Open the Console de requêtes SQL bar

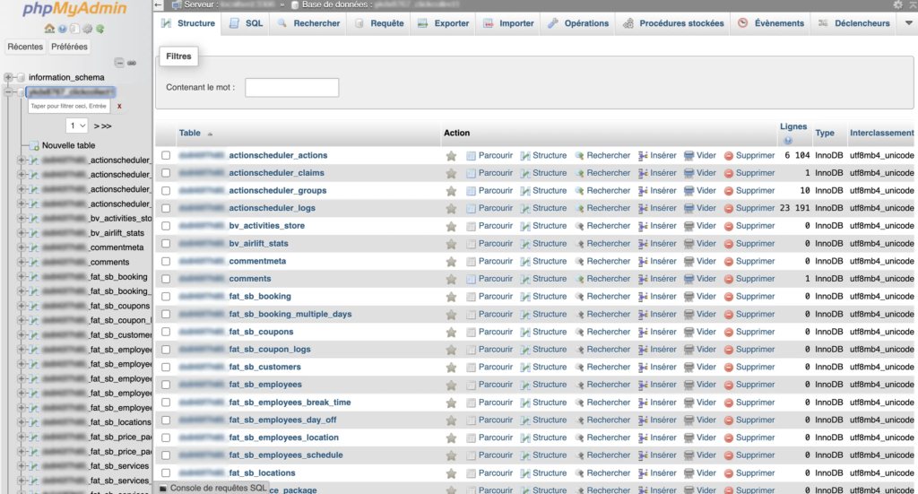click(x=212, y=488)
